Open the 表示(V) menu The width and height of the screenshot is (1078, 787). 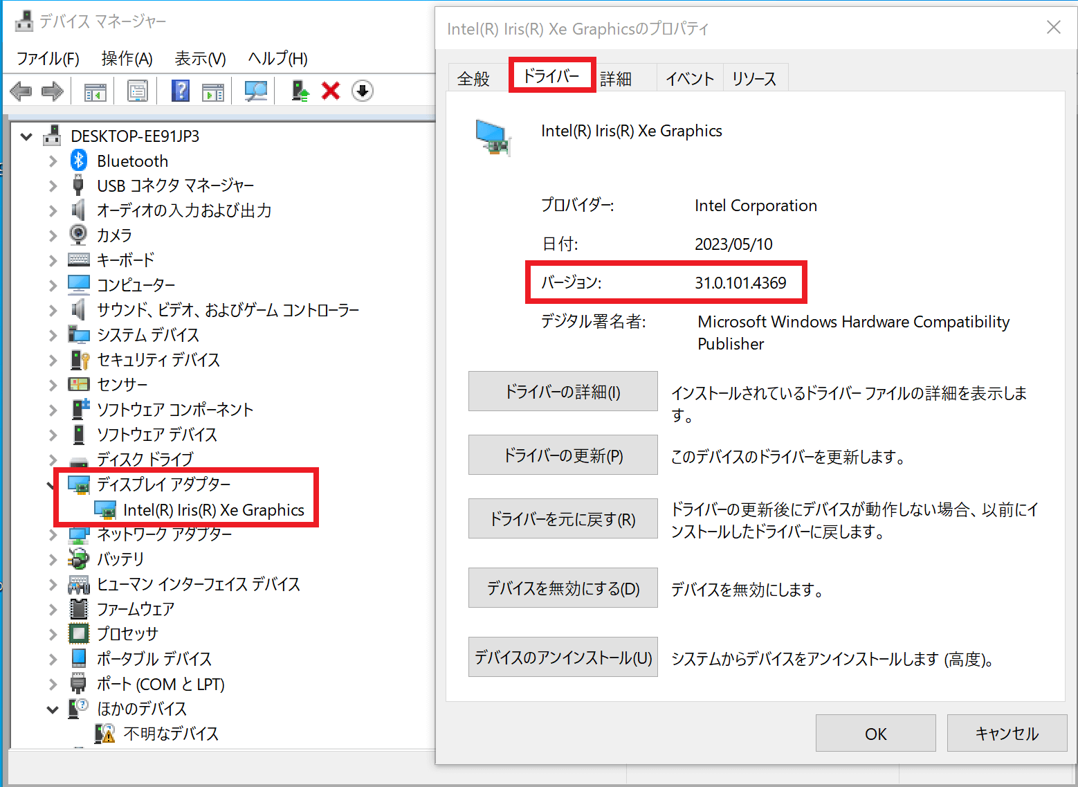201,59
